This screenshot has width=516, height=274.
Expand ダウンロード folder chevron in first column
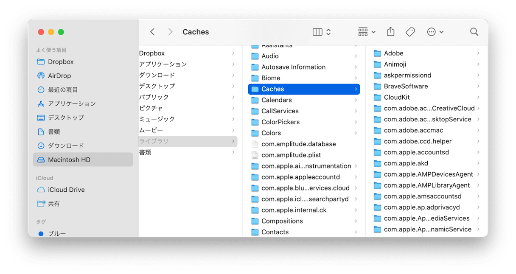pyautogui.click(x=233, y=75)
